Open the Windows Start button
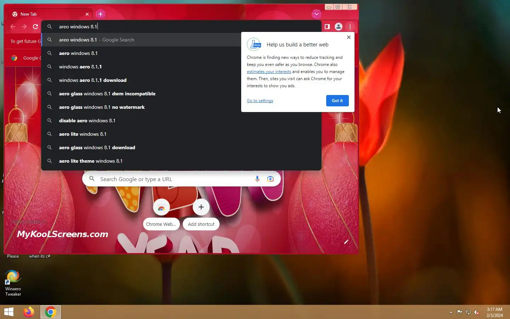Image resolution: width=510 pixels, height=319 pixels. pyautogui.click(x=9, y=312)
